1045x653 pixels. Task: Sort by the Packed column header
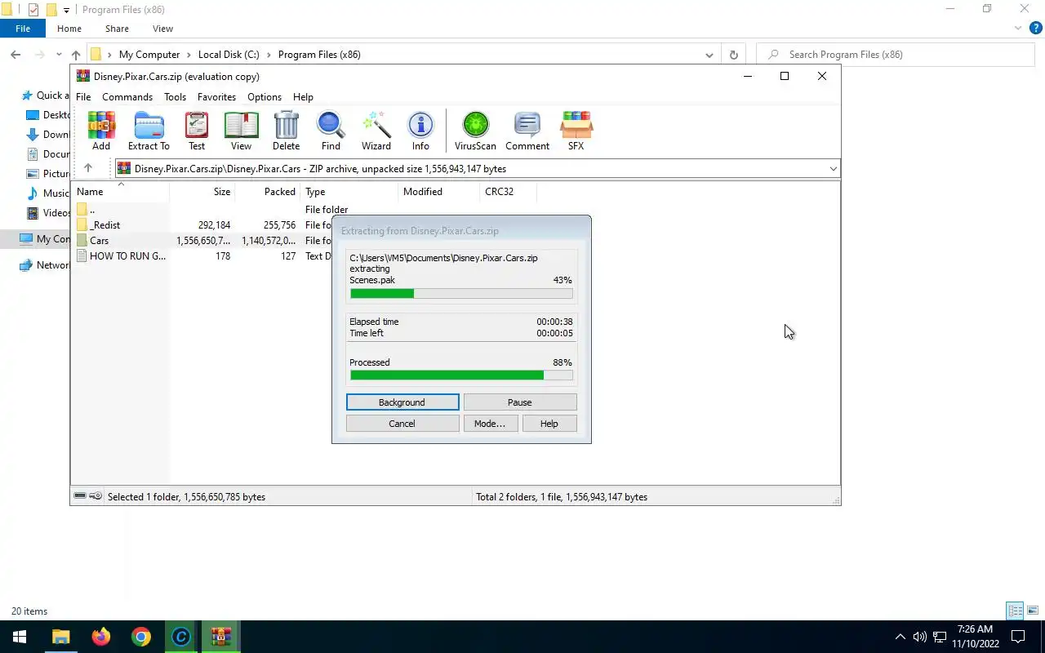(x=268, y=192)
